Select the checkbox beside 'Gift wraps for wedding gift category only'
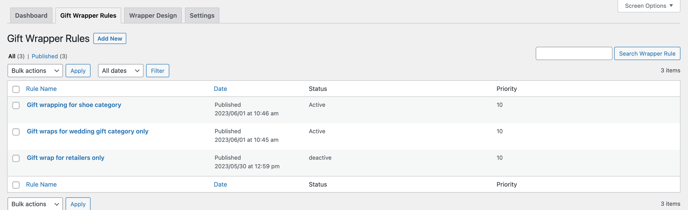Image resolution: width=688 pixels, height=210 pixels. pyautogui.click(x=16, y=132)
